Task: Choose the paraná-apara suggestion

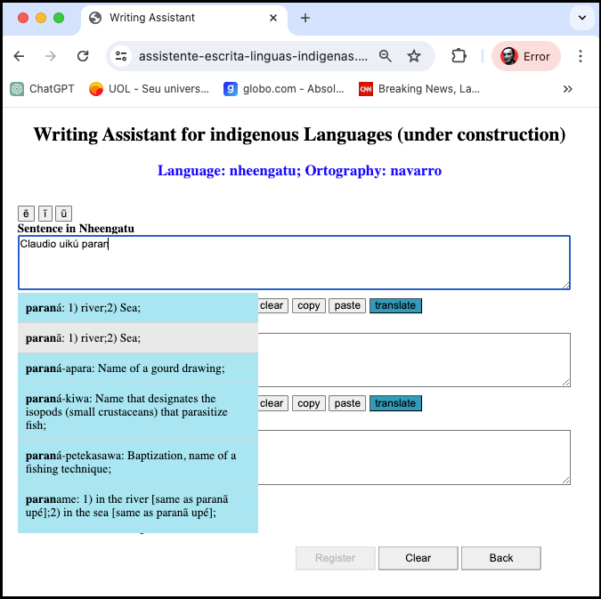Action: 138,368
